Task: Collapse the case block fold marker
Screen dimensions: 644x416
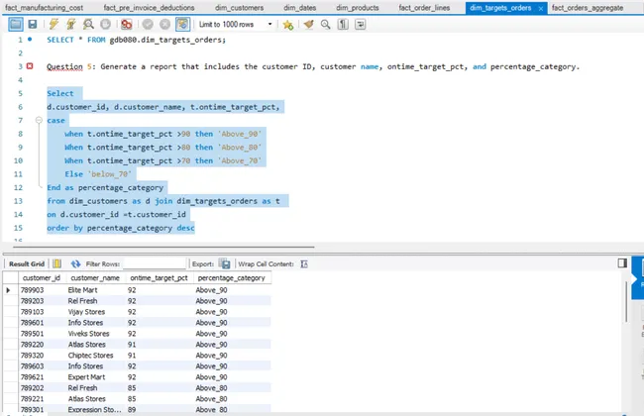Action: (39, 120)
